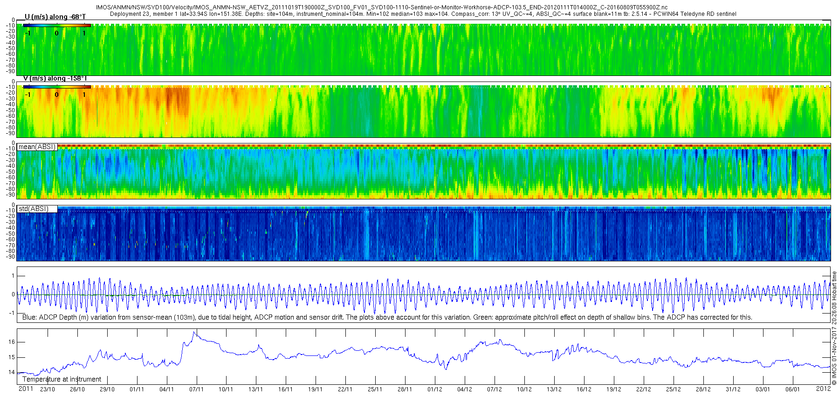The width and height of the screenshot is (839, 396).
Task: Click the '29/10' date tick label
Action: pyautogui.click(x=107, y=389)
